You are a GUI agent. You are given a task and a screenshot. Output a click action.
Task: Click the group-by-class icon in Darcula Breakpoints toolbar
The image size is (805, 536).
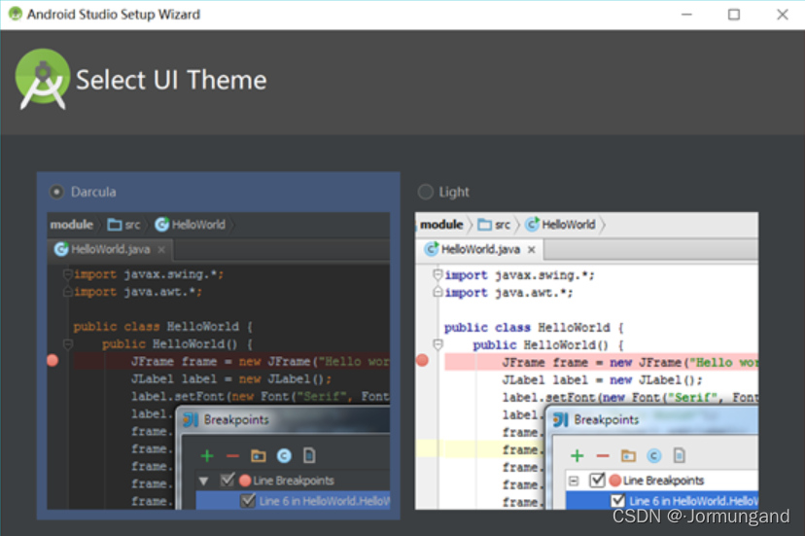coord(284,456)
